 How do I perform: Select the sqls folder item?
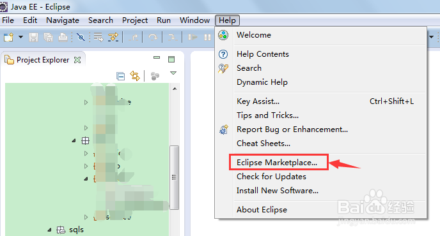pyautogui.click(x=76, y=230)
